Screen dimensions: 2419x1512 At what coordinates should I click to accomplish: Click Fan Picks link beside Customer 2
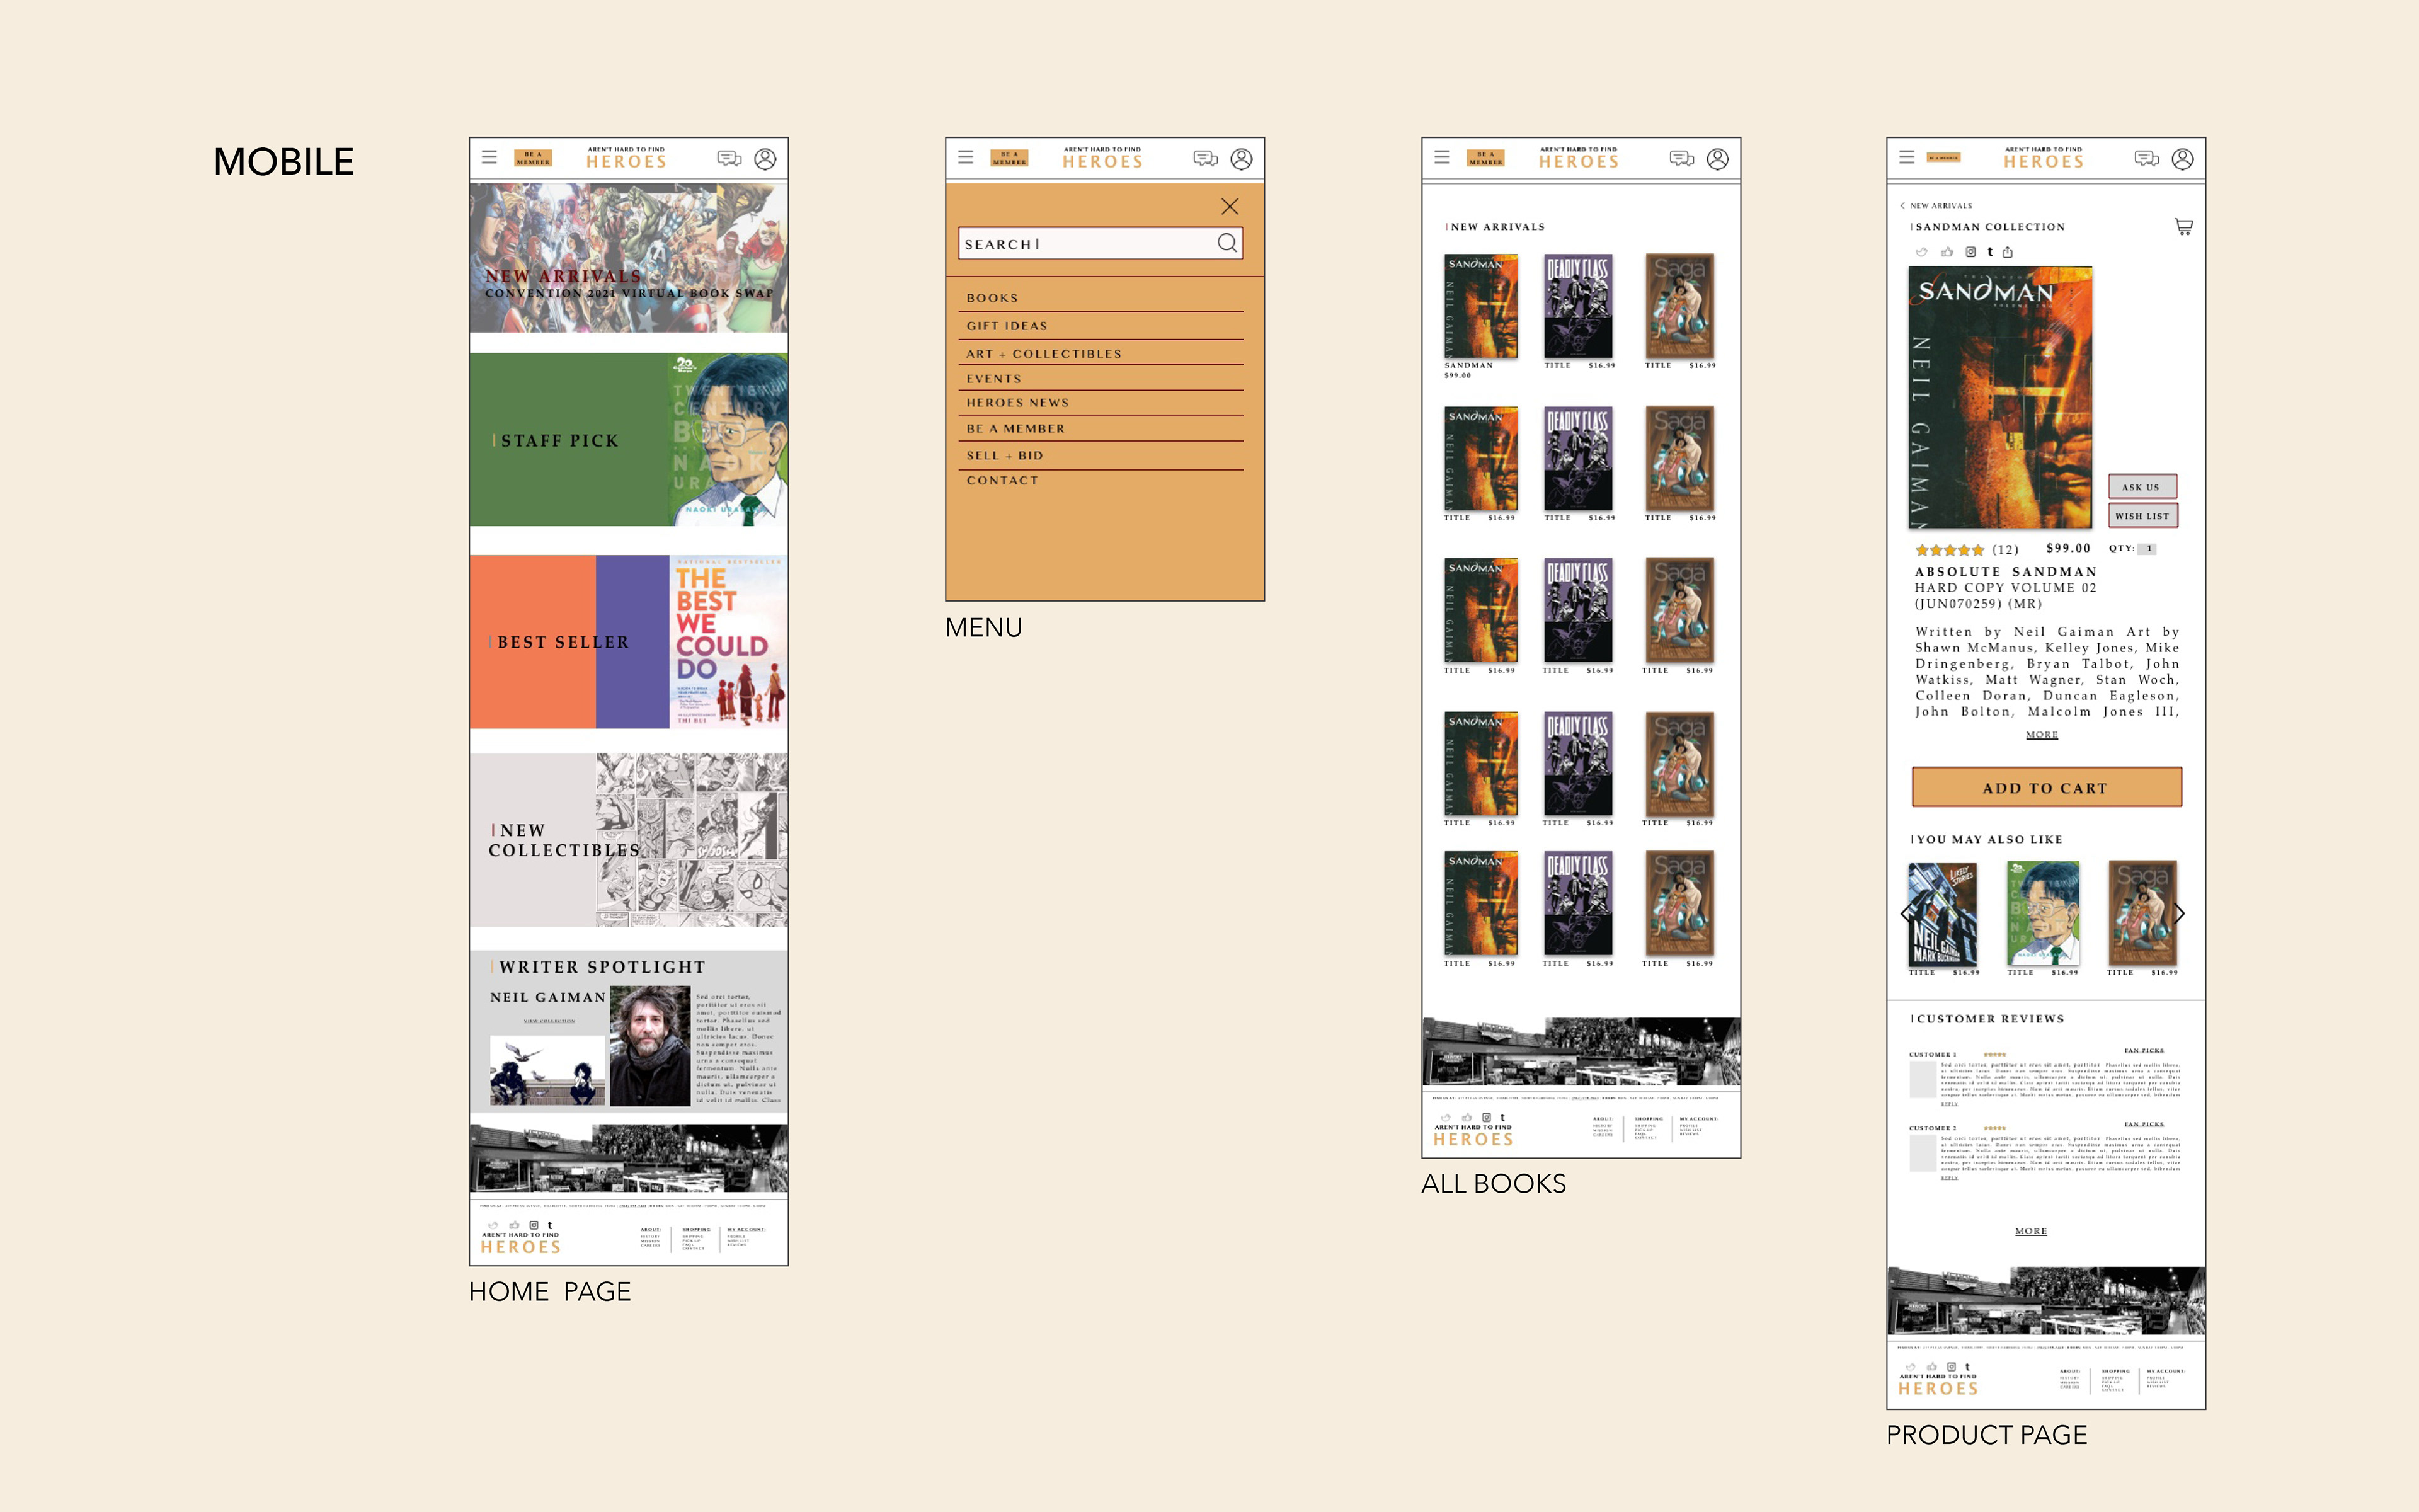tap(2143, 1124)
